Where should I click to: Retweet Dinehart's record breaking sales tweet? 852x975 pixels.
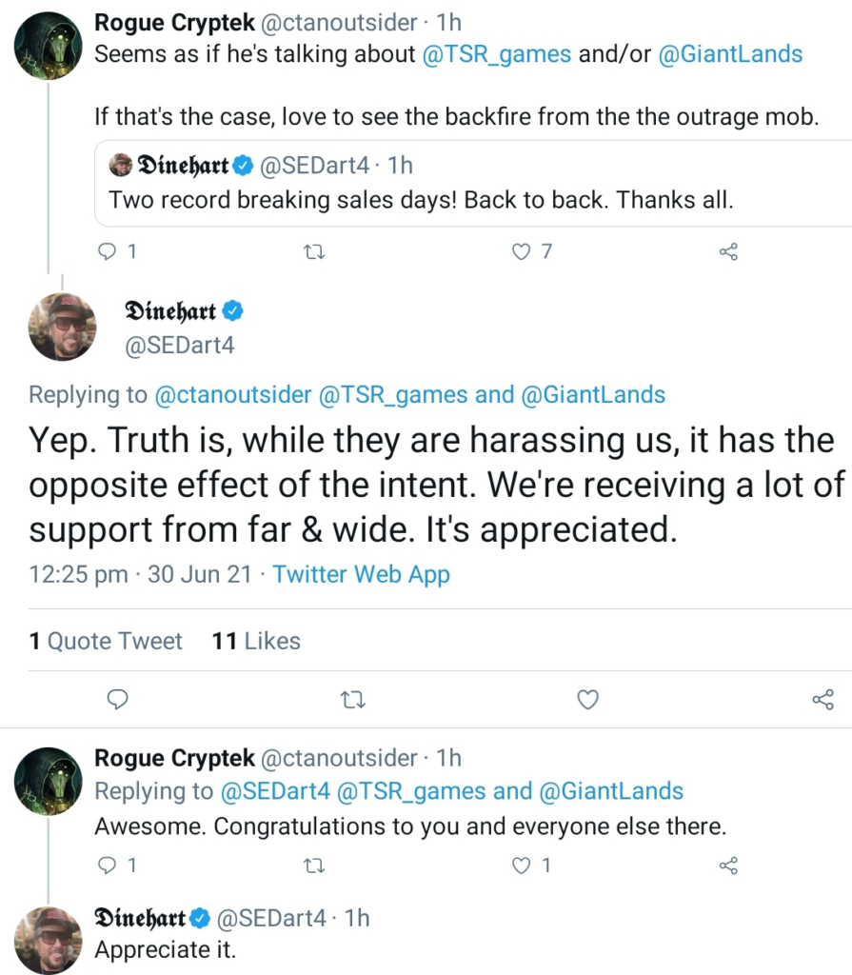tap(314, 251)
